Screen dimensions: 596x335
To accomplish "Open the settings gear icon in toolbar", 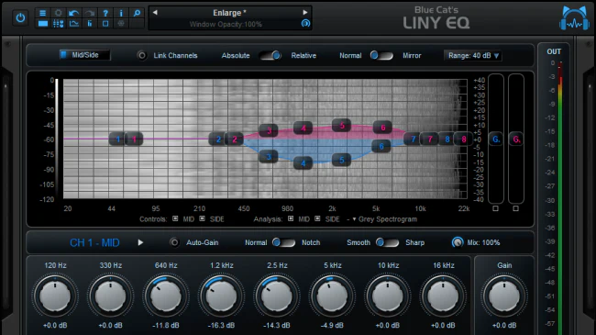I will [58, 13].
